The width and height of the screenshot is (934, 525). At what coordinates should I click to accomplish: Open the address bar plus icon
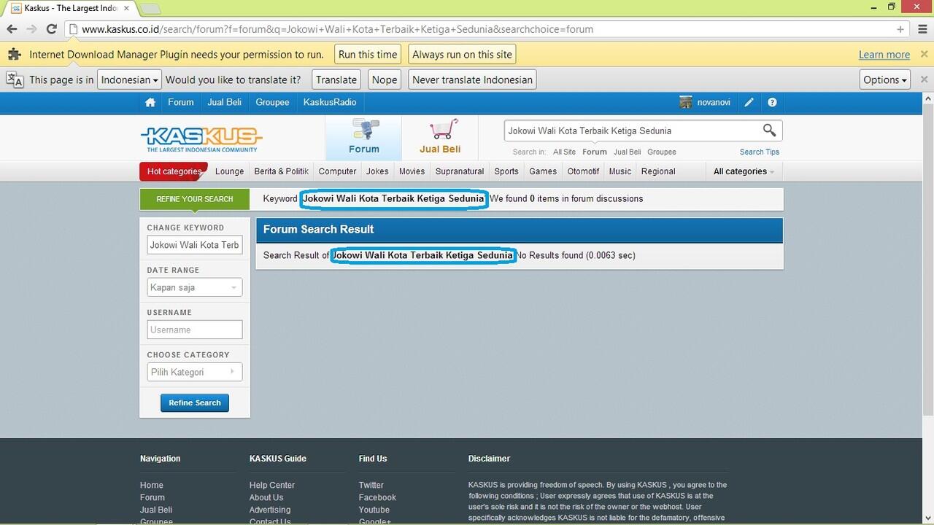[x=900, y=29]
